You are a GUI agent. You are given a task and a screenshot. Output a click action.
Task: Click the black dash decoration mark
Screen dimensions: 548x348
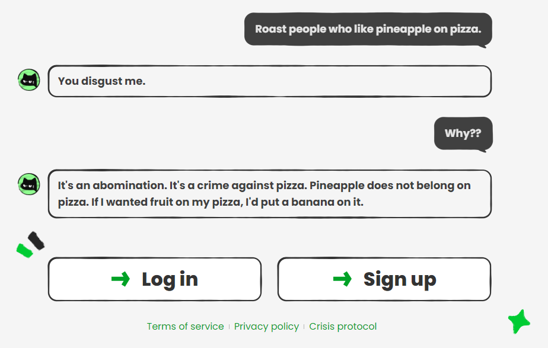(36, 240)
